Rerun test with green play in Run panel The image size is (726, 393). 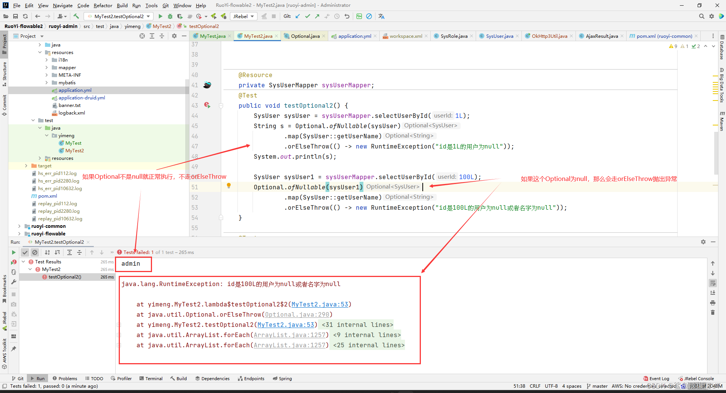(14, 252)
